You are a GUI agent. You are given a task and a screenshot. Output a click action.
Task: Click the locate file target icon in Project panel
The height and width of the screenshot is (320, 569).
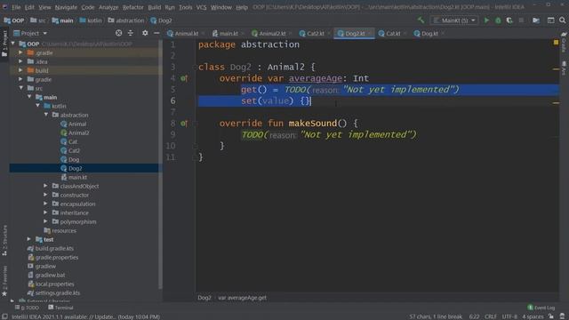pos(118,33)
